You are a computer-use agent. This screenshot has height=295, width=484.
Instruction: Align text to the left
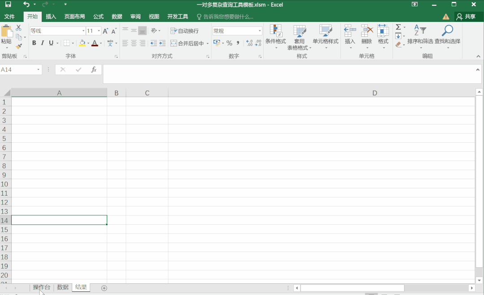tap(125, 43)
